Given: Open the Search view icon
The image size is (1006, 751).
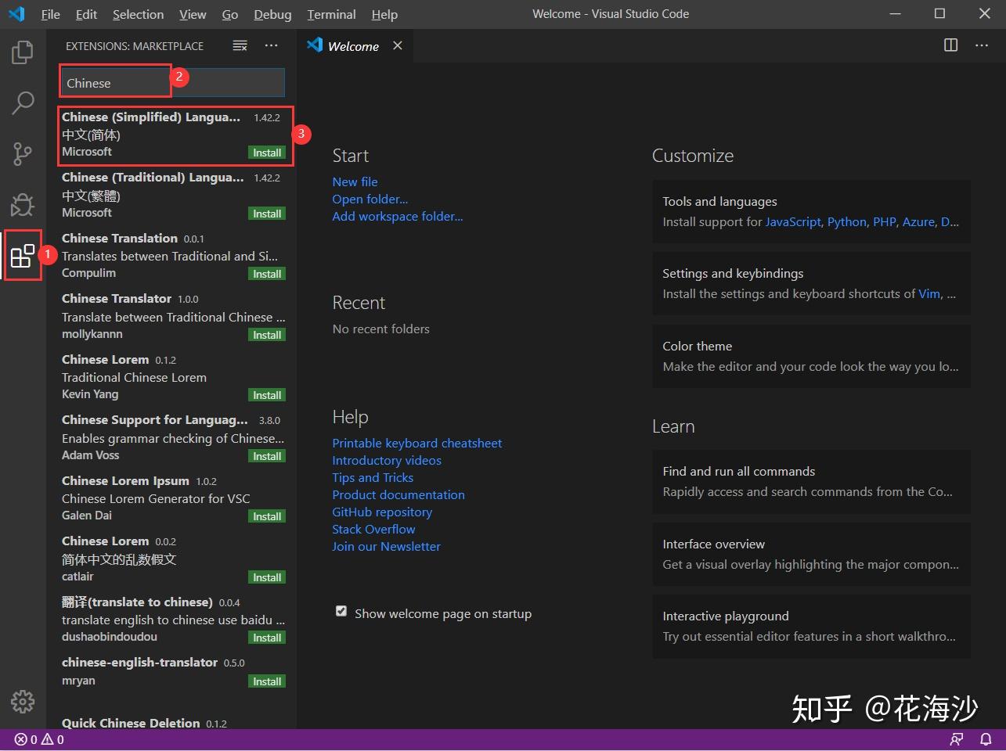Looking at the screenshot, I should click(x=22, y=102).
